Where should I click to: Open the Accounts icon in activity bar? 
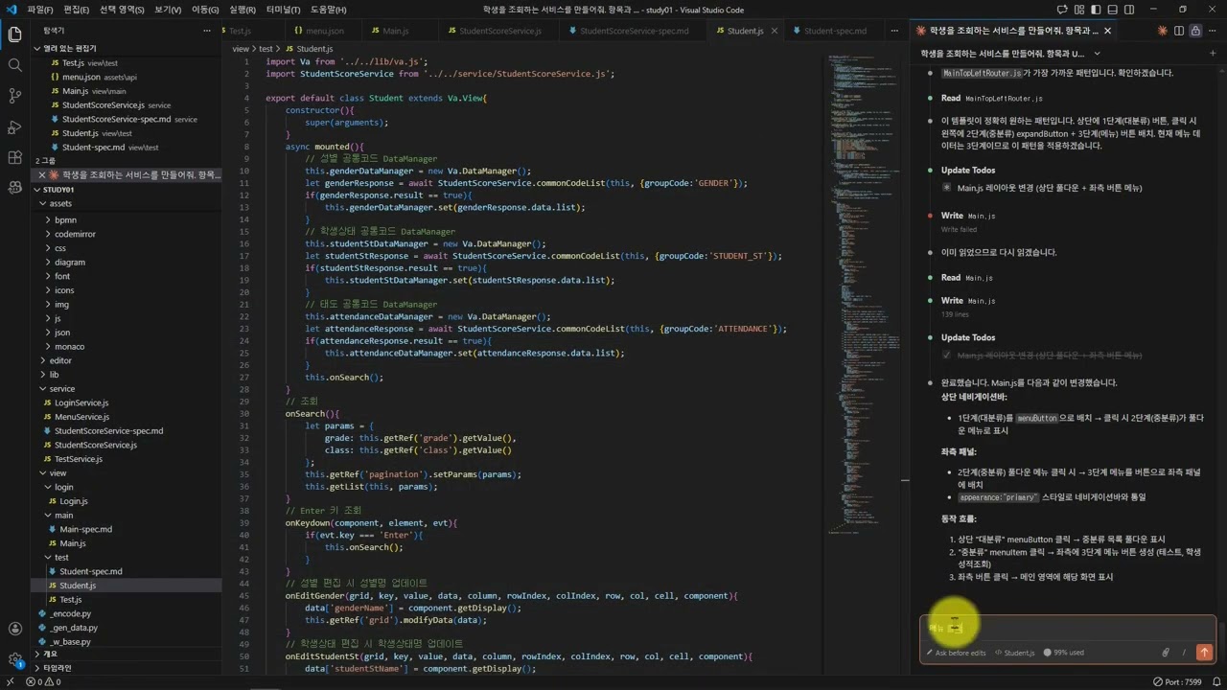click(x=14, y=629)
